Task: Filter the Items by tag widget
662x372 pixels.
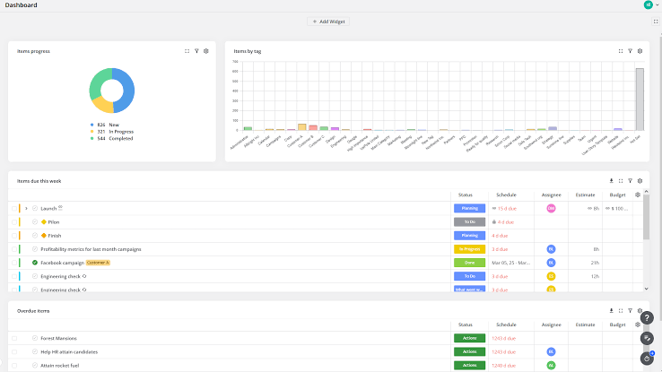Action: [631, 51]
